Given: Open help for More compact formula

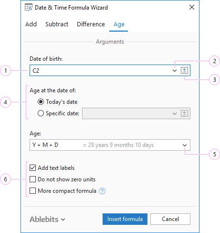Looking at the screenshot, I should (102, 191).
